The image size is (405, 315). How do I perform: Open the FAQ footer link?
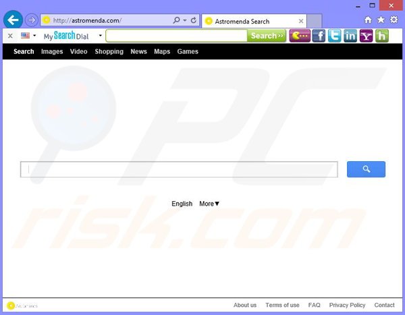tap(314, 305)
